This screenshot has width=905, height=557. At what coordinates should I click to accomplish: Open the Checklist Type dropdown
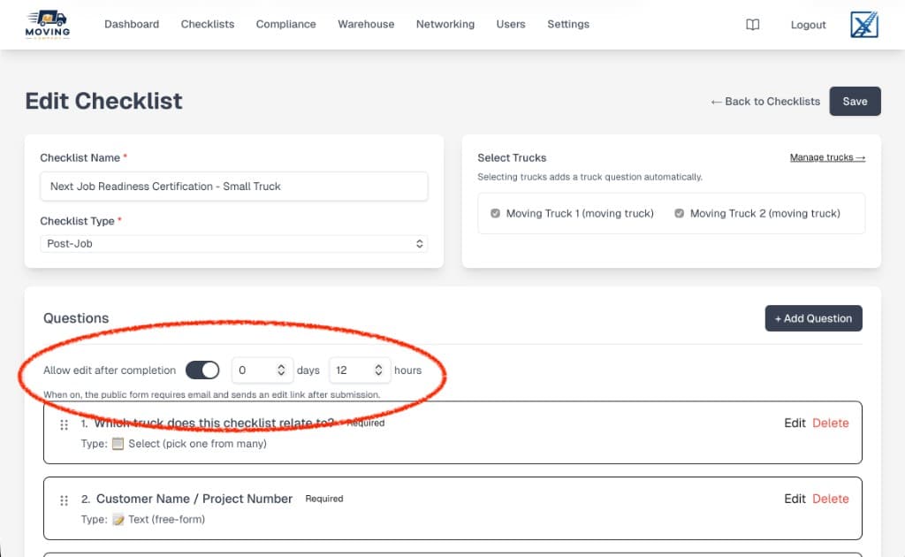[x=233, y=244]
